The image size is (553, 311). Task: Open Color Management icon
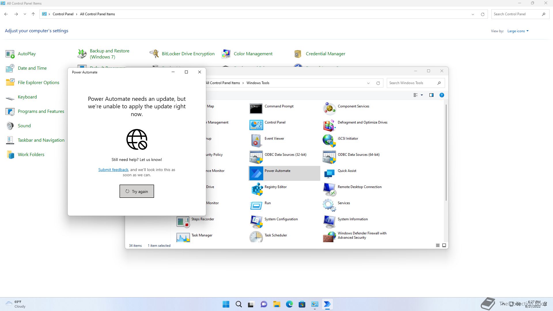point(226,54)
